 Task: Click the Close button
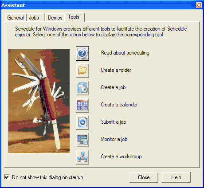pos(144,177)
